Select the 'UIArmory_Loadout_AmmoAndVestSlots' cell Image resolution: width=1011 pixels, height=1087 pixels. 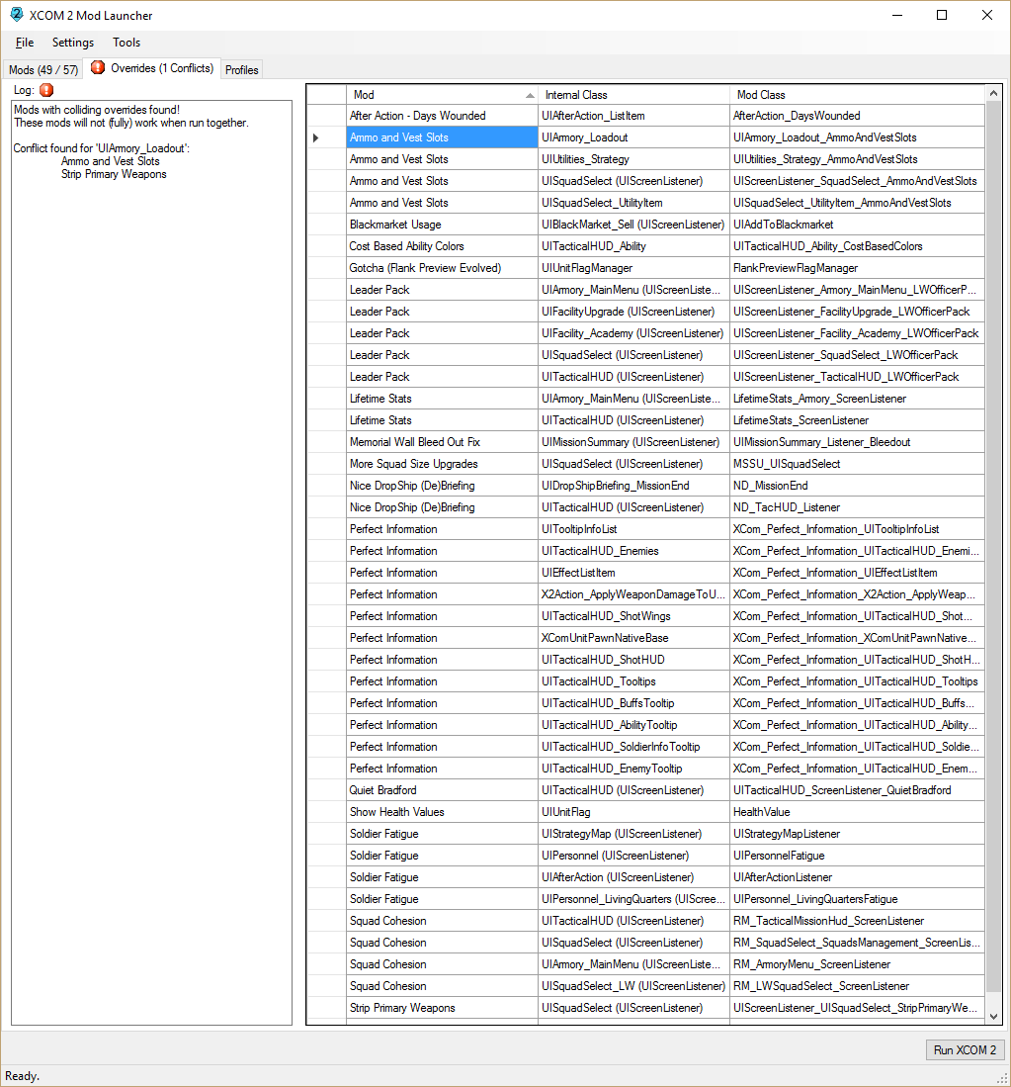coord(857,137)
